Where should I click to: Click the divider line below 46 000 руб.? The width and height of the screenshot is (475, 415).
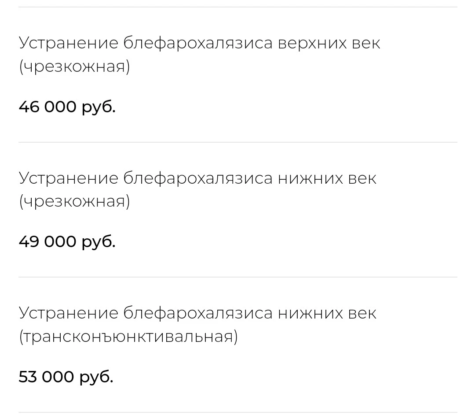pos(237,142)
